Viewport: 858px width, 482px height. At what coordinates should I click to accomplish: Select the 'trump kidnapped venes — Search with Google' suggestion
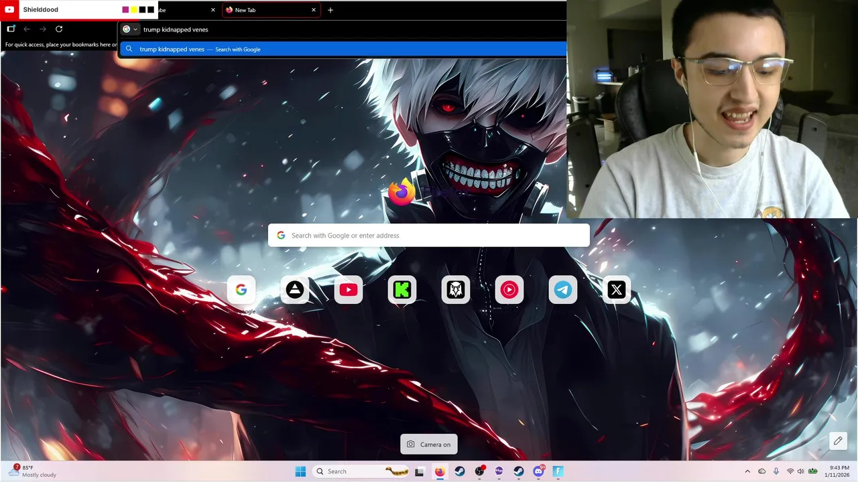coord(343,49)
